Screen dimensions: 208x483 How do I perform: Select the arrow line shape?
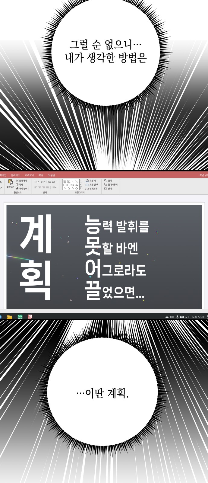(x=77, y=181)
